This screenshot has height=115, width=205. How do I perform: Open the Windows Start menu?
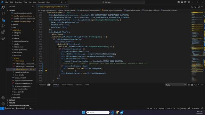83,112
